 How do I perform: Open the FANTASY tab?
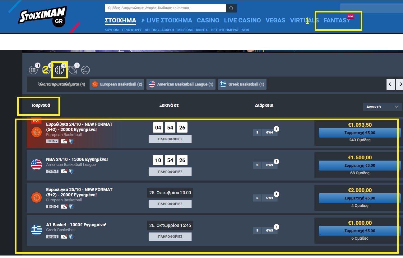(x=337, y=21)
